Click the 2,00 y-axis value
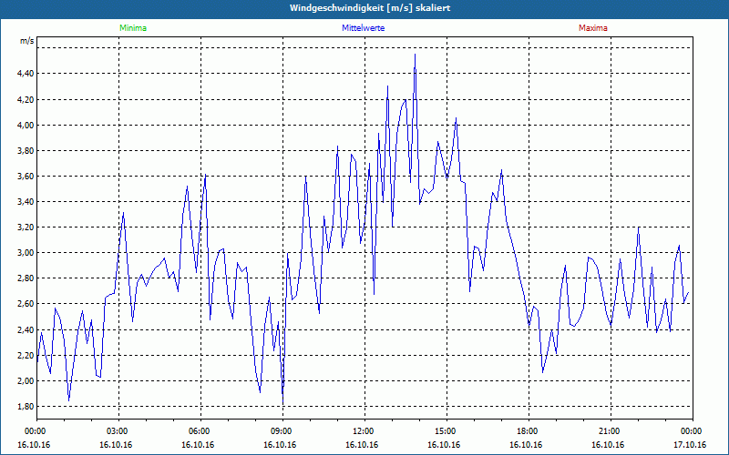729x455 pixels. (26, 380)
